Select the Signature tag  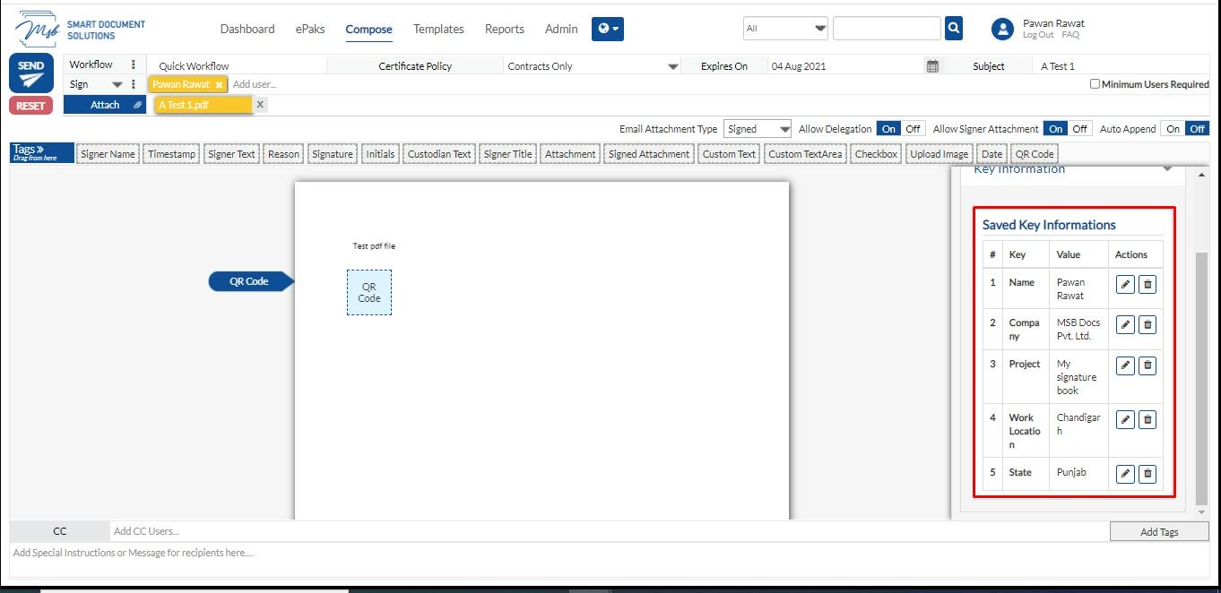tap(333, 154)
